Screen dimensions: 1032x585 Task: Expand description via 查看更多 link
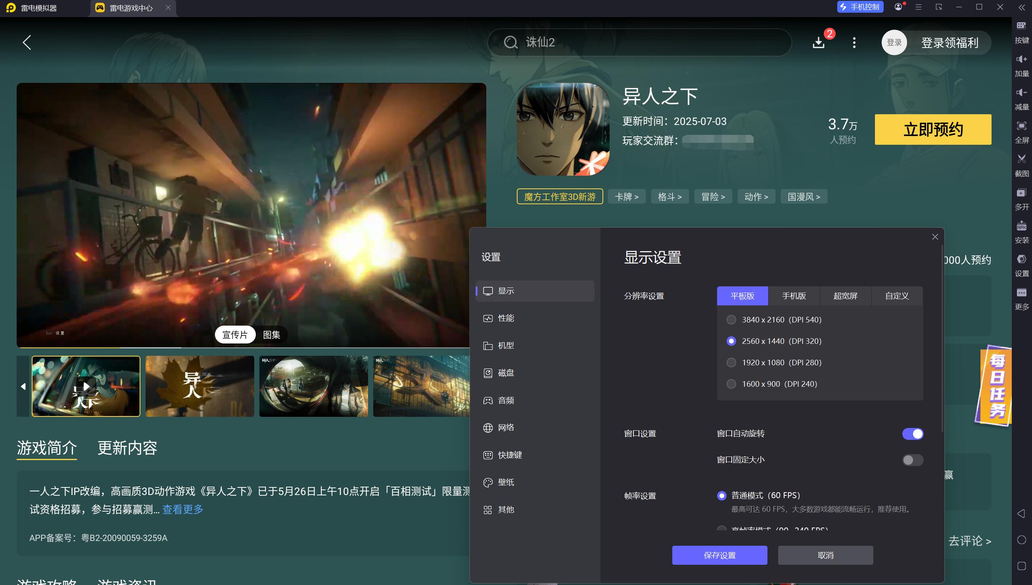coord(183,510)
